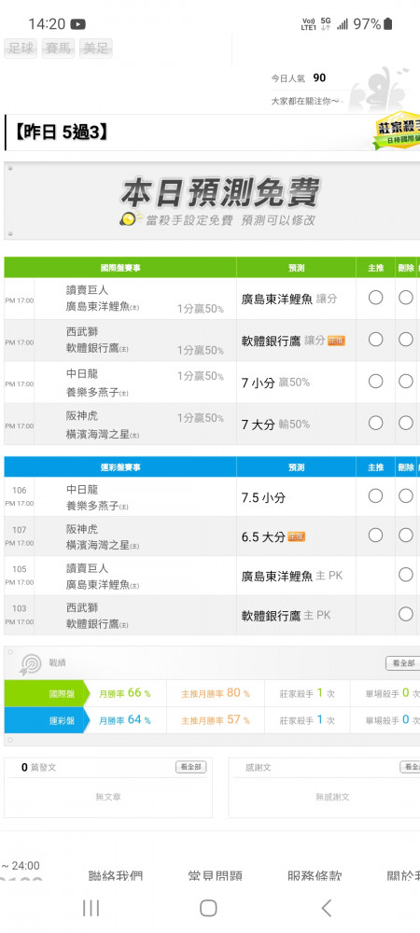Image resolution: width=420 pixels, height=933 pixels.
Task: Click the orange 主推 badge beside 軟體銀行鷹 讓分
Action: click(x=336, y=341)
